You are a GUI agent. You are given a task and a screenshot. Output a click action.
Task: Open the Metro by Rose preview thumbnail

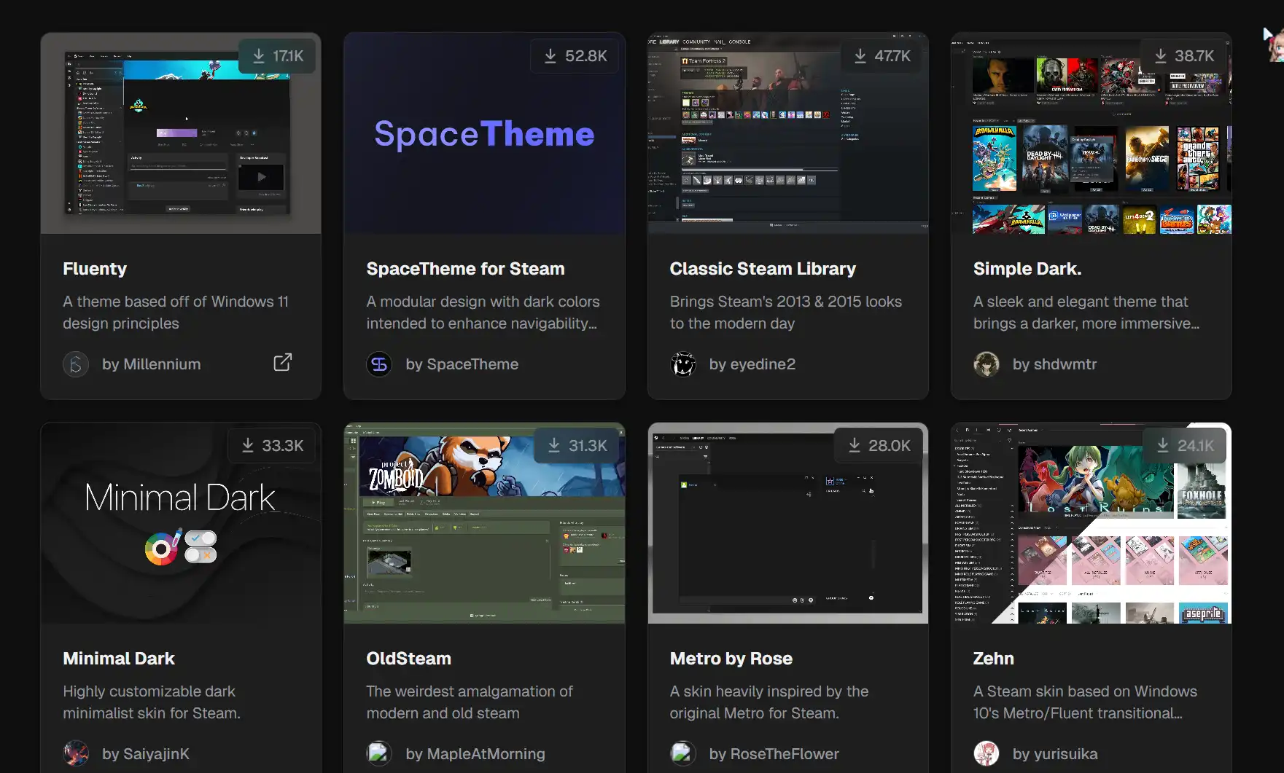coord(788,523)
